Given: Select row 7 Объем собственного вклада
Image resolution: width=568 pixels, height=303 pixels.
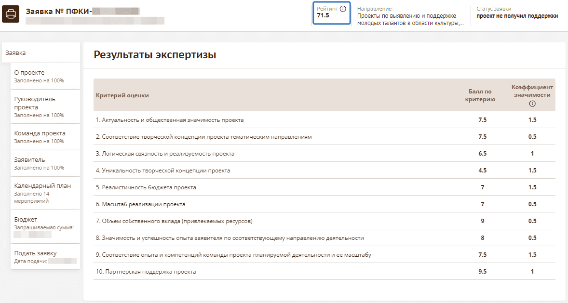Looking at the screenshot, I should pos(174,221).
